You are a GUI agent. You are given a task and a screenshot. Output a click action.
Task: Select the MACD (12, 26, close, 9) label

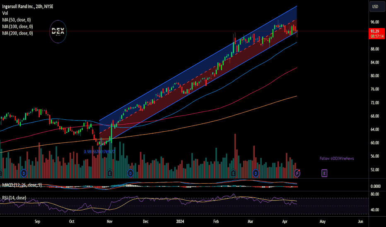click(x=22, y=185)
